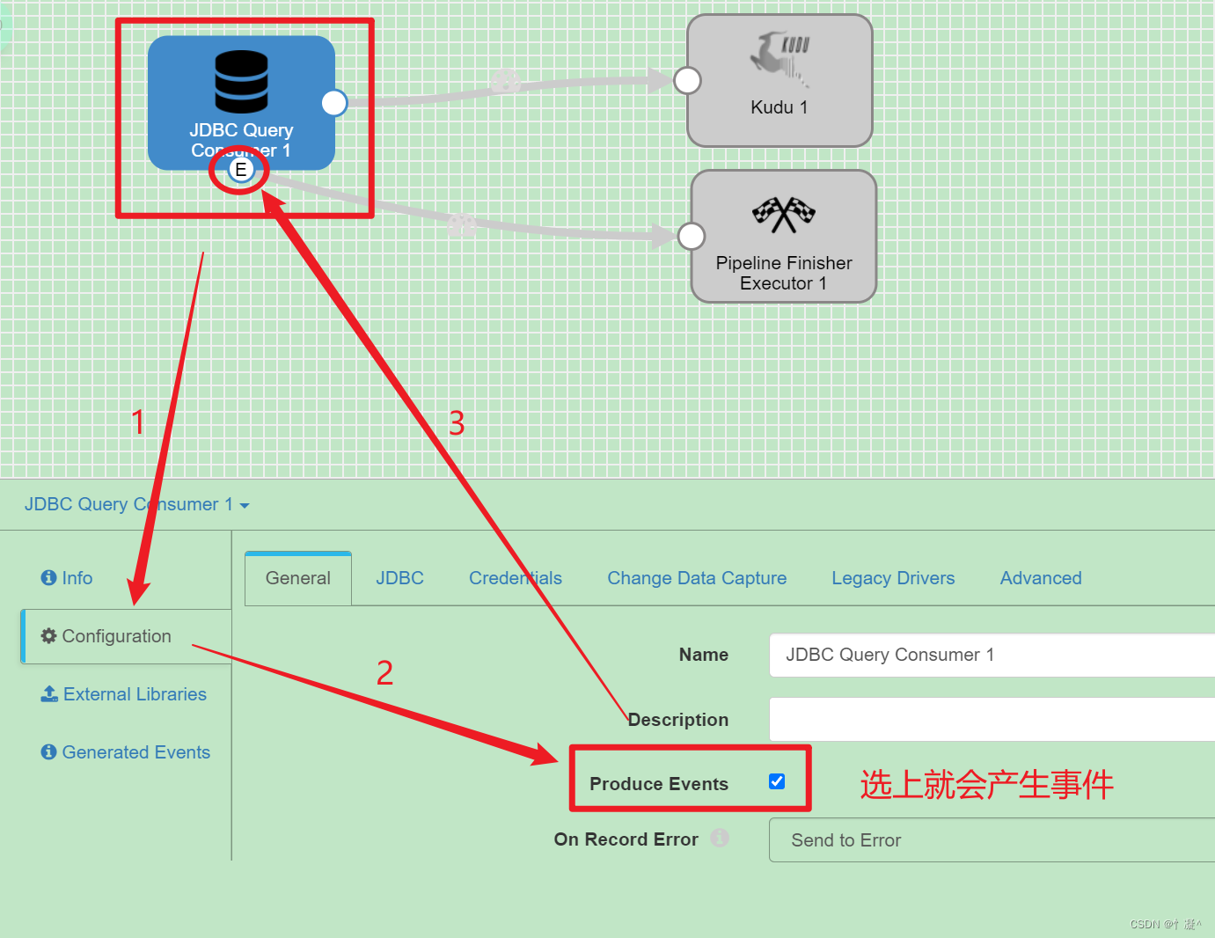Screen dimensions: 1215x938
Task: Switch to the JDBC tab
Action: [400, 578]
